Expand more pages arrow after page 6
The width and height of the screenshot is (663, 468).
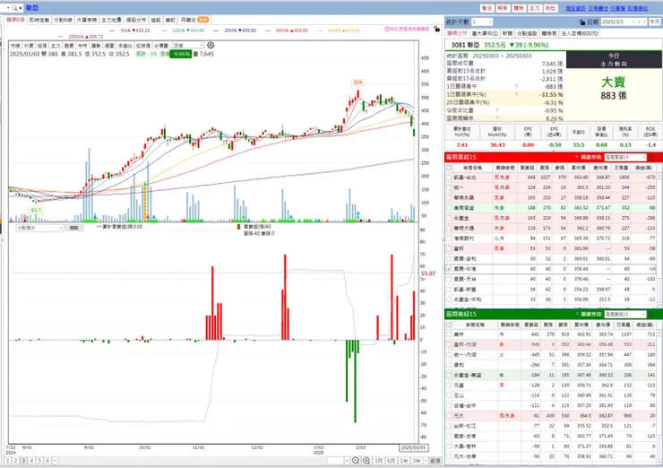click(x=55, y=461)
